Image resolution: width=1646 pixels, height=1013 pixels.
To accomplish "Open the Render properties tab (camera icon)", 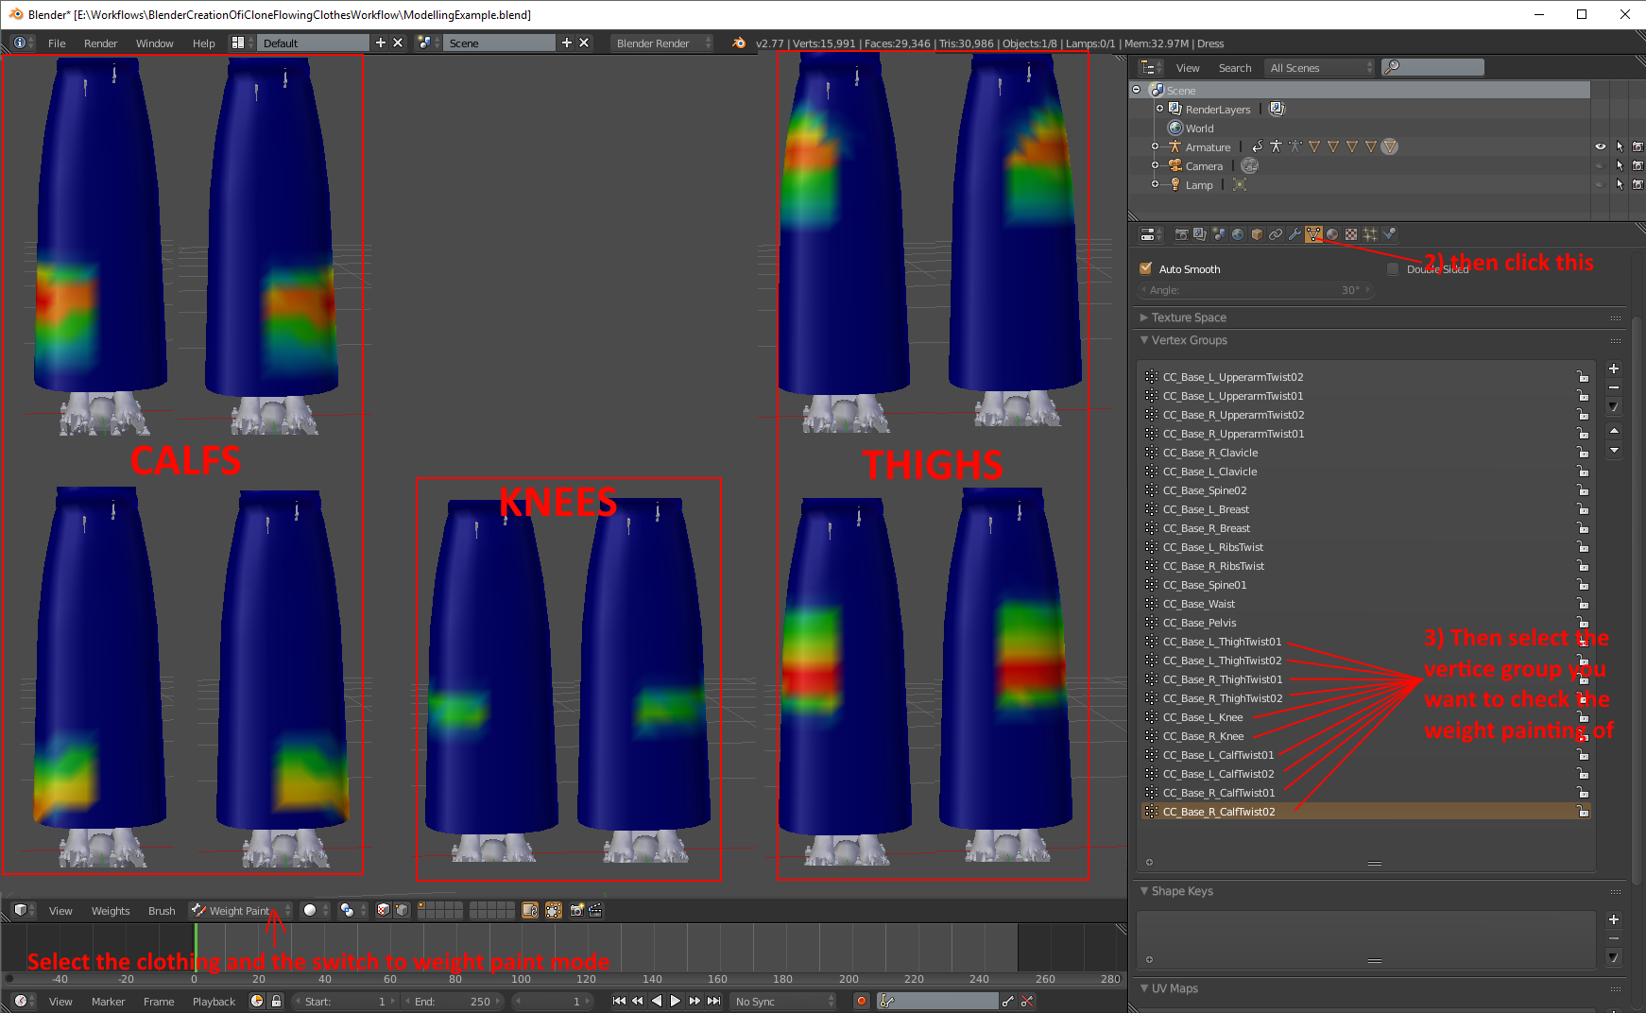I will click(1181, 234).
